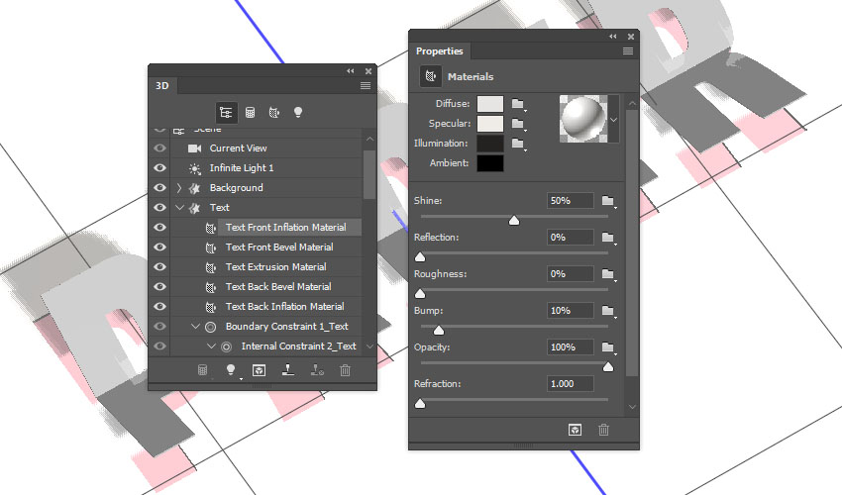Click add mesh icon at 3D panel bottom-left
The width and height of the screenshot is (842, 495).
pyautogui.click(x=202, y=370)
